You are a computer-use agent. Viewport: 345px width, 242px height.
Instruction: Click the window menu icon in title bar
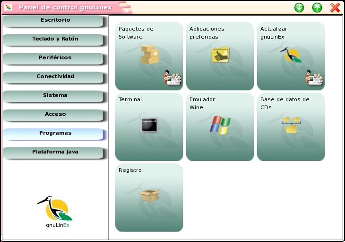(x=8, y=8)
